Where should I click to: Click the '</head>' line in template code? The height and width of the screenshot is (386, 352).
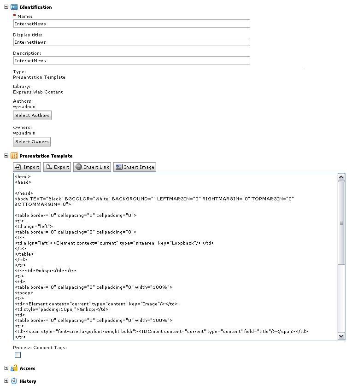(x=24, y=193)
